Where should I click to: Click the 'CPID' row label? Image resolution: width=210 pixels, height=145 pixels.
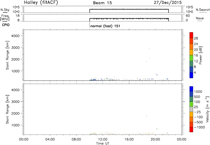click(6, 25)
